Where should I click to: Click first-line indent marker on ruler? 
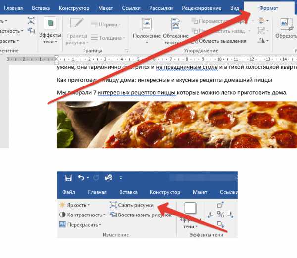[x=56, y=57]
